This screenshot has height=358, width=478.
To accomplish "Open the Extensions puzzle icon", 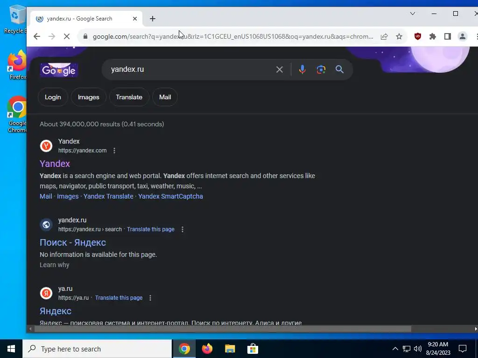I will pos(433,36).
